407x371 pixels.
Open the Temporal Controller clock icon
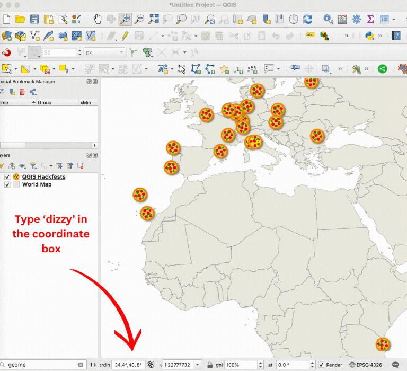pyautogui.click(x=294, y=19)
